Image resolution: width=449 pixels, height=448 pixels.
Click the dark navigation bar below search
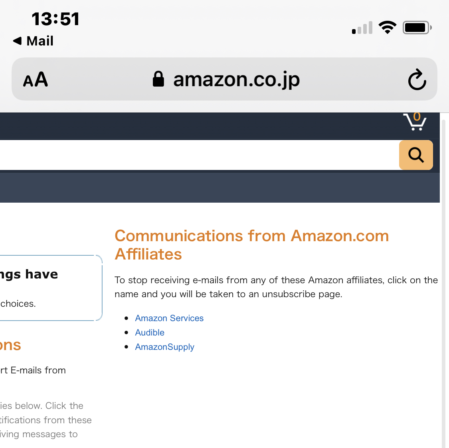coord(220,187)
